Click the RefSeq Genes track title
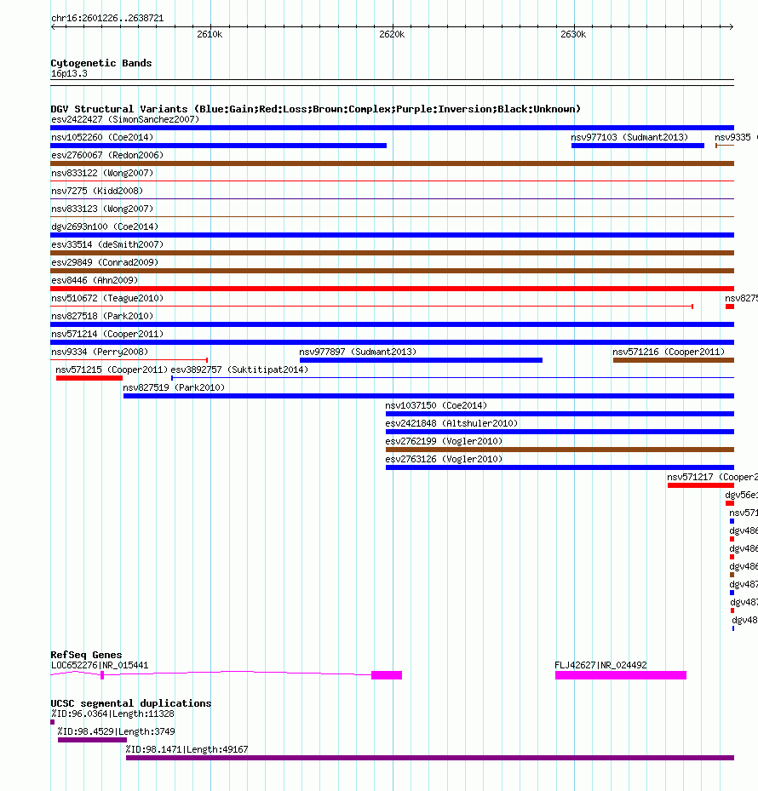The image size is (758, 791). click(86, 655)
